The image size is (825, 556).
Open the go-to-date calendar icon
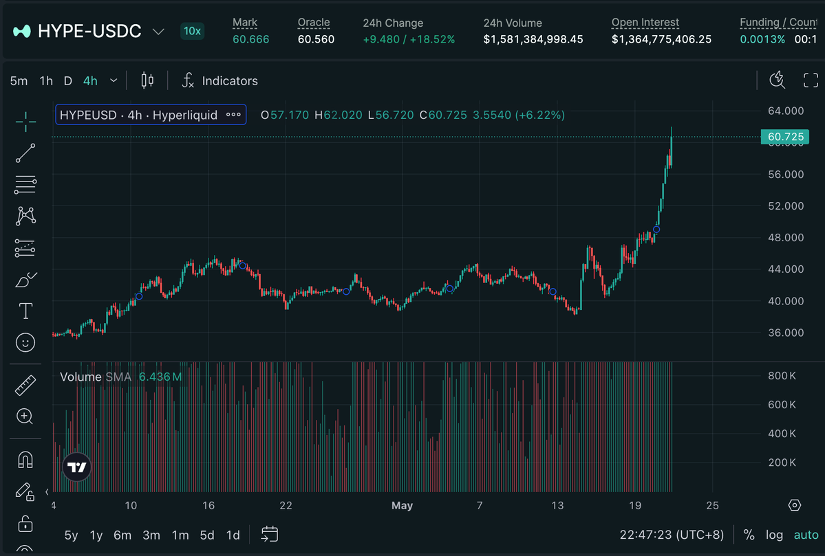[x=270, y=535]
